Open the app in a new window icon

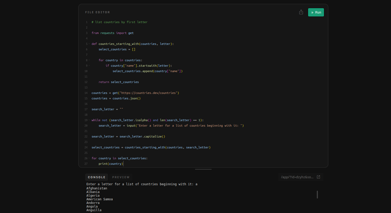(x=318, y=177)
